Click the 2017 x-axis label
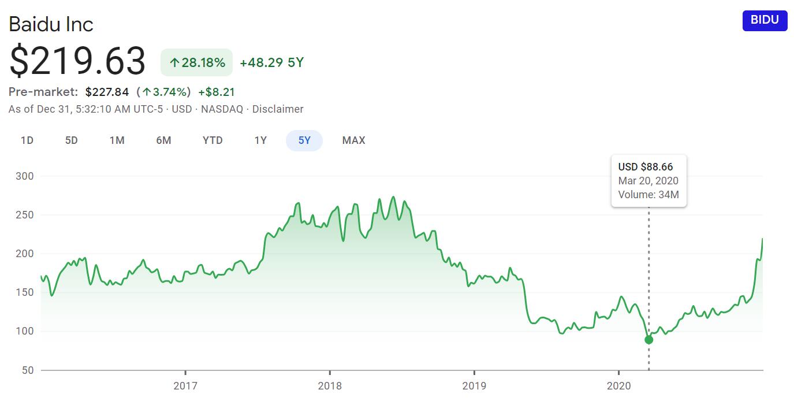The width and height of the screenshot is (794, 412). 185,385
